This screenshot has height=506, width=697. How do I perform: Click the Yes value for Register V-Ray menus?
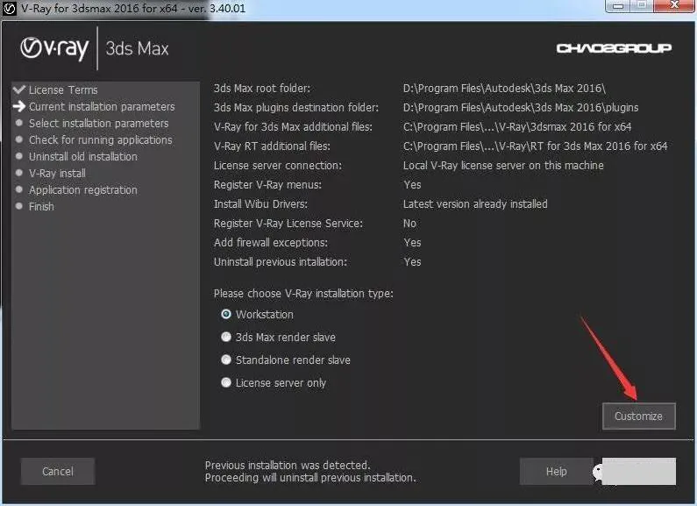412,184
